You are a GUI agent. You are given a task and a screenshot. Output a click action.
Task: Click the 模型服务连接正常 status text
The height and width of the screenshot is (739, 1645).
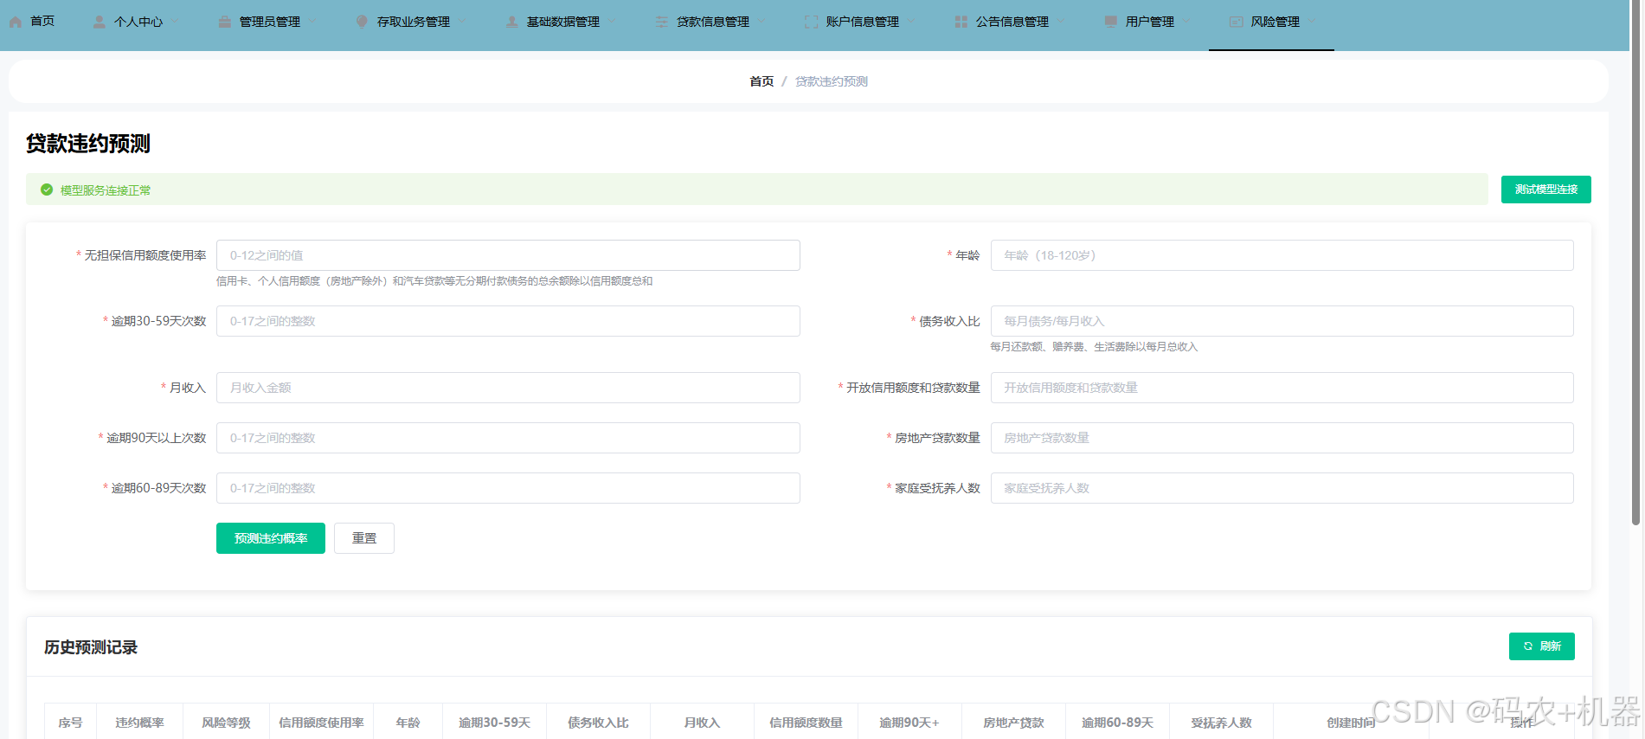tap(106, 190)
